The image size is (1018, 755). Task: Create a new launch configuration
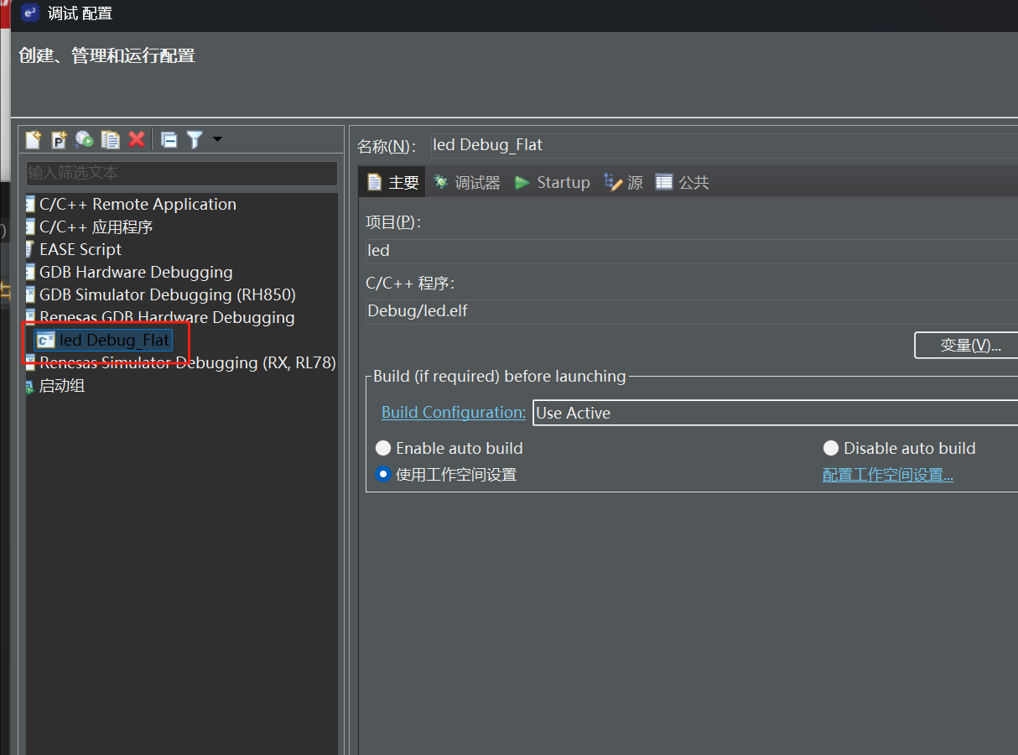tap(34, 140)
